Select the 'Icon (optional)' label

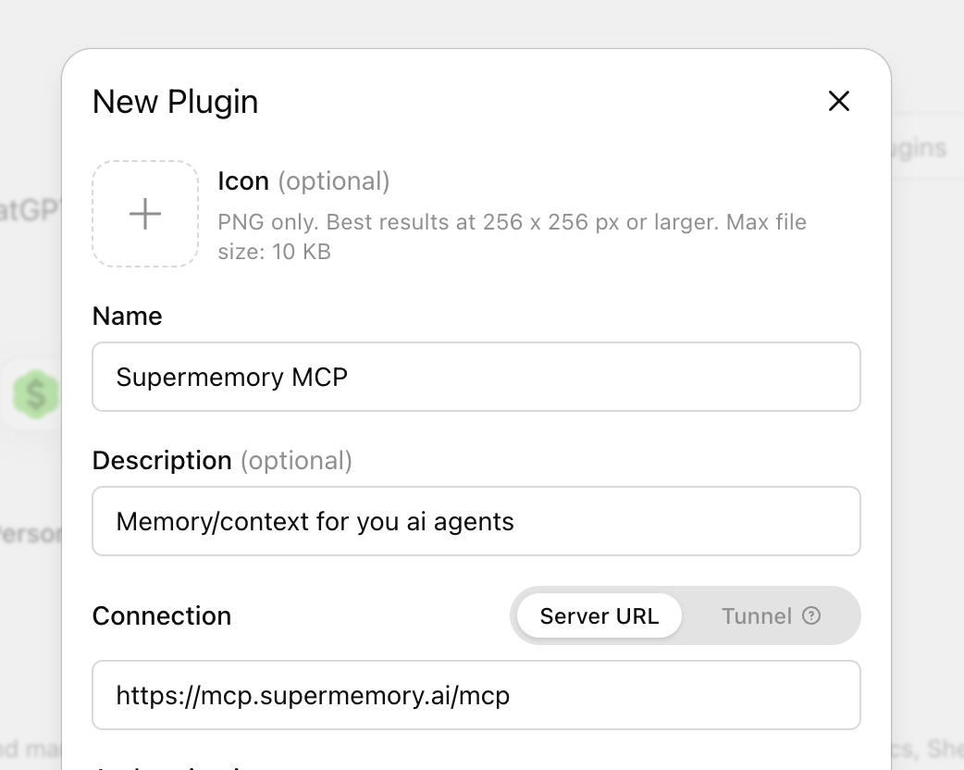(303, 181)
